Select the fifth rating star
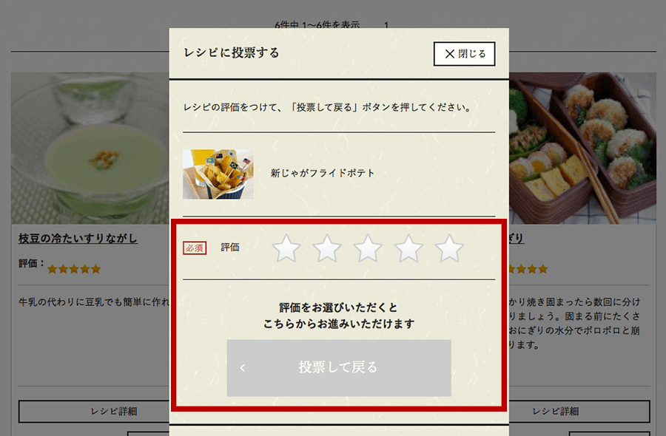This screenshot has width=666, height=436. (449, 248)
